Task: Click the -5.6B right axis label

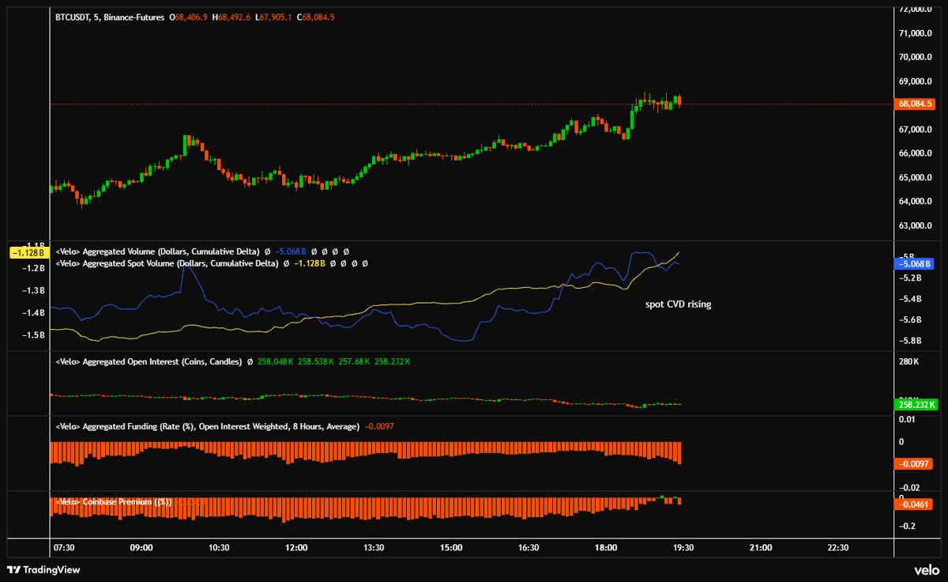Action: pyautogui.click(x=910, y=319)
